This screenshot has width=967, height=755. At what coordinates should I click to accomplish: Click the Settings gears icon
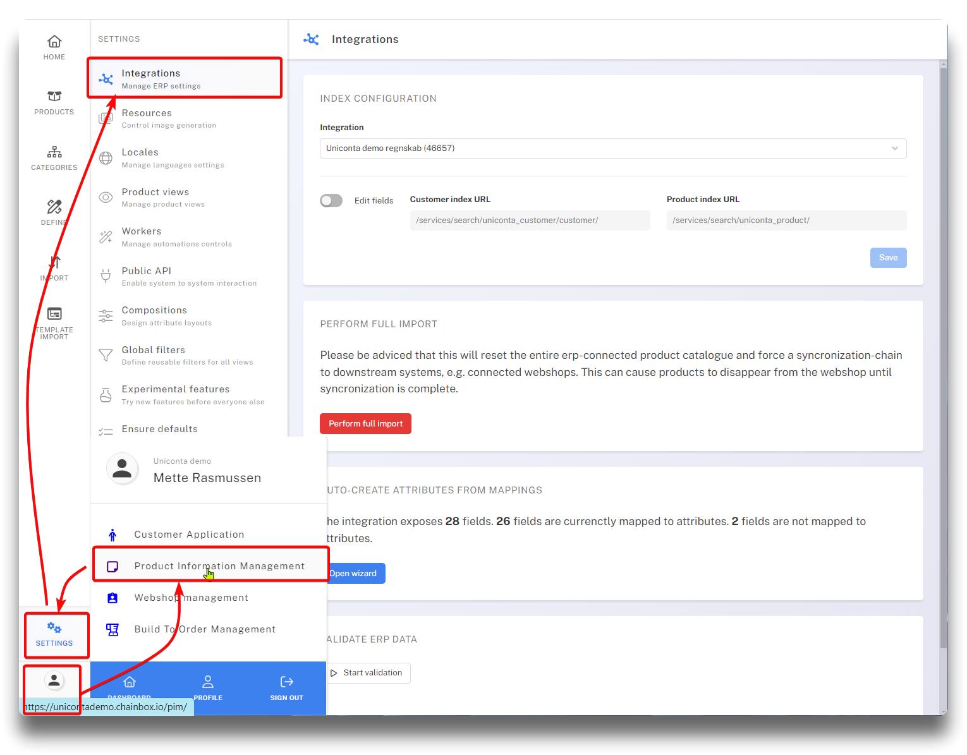click(54, 628)
